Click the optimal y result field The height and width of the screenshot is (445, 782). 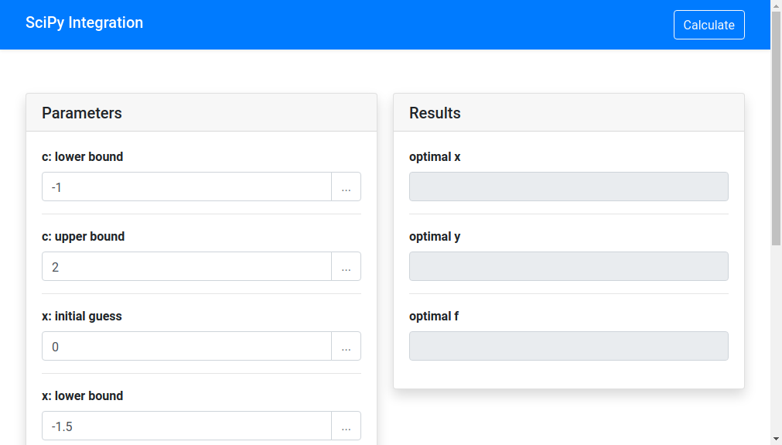coord(569,266)
